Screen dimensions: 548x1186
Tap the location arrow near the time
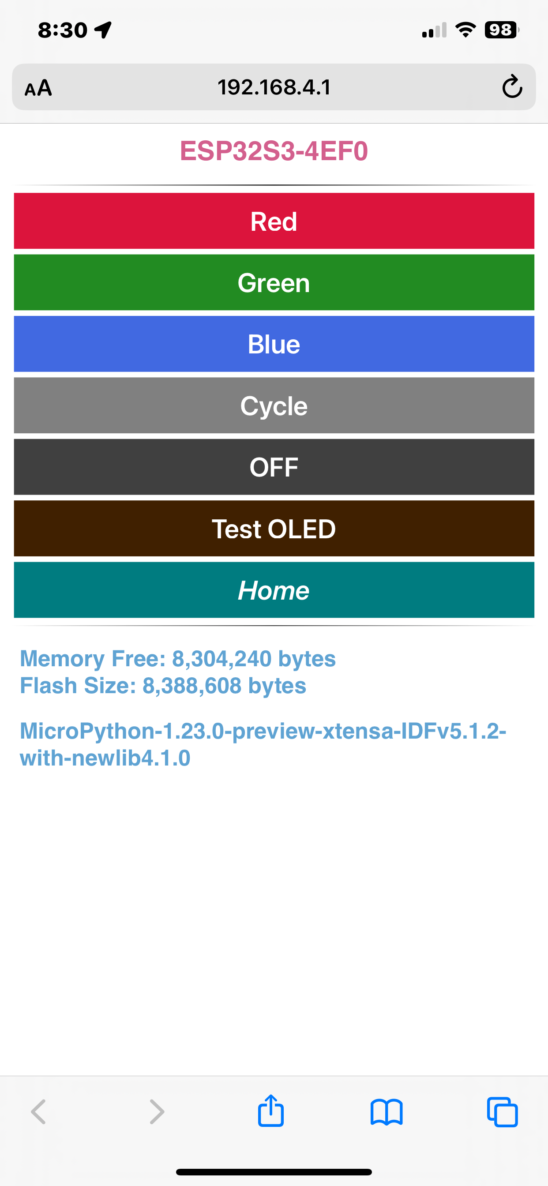103,30
